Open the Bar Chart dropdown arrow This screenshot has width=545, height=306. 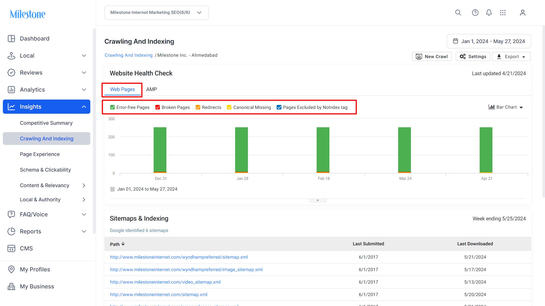521,107
